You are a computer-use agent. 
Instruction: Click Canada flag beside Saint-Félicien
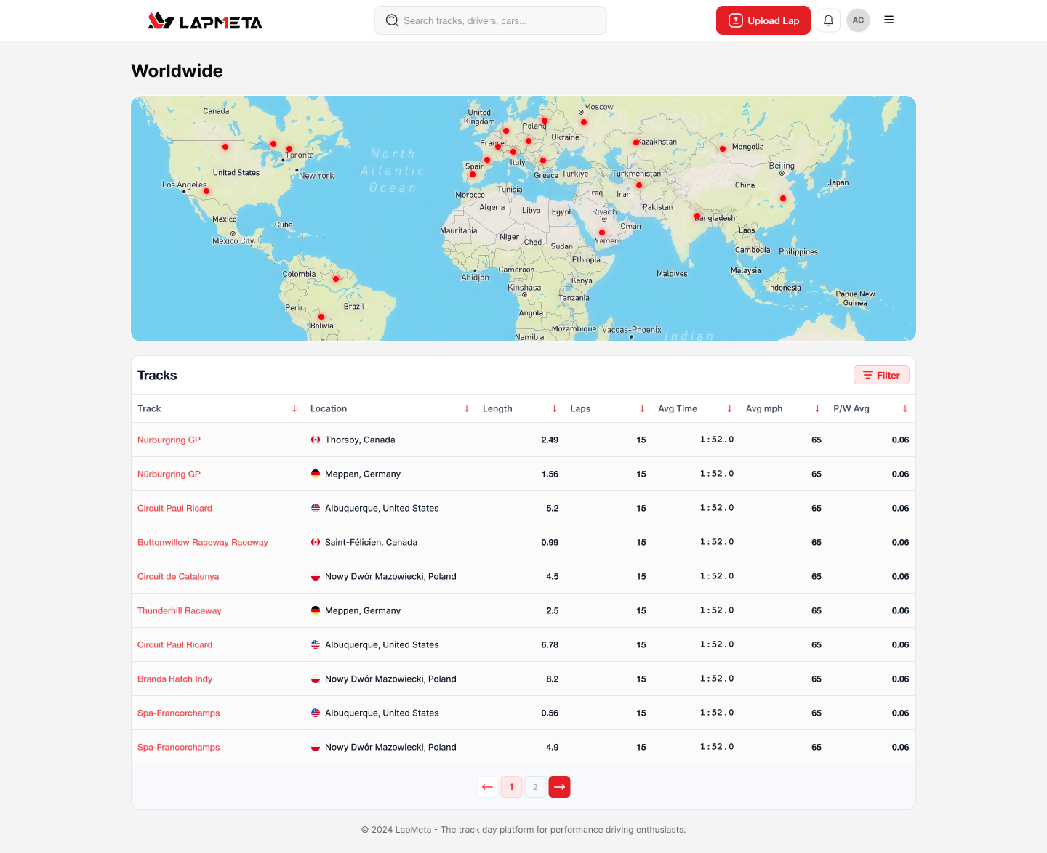tap(316, 542)
